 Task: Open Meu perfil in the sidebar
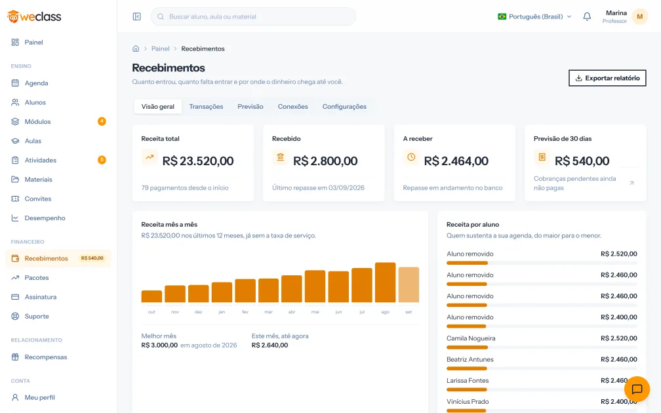[58, 397]
